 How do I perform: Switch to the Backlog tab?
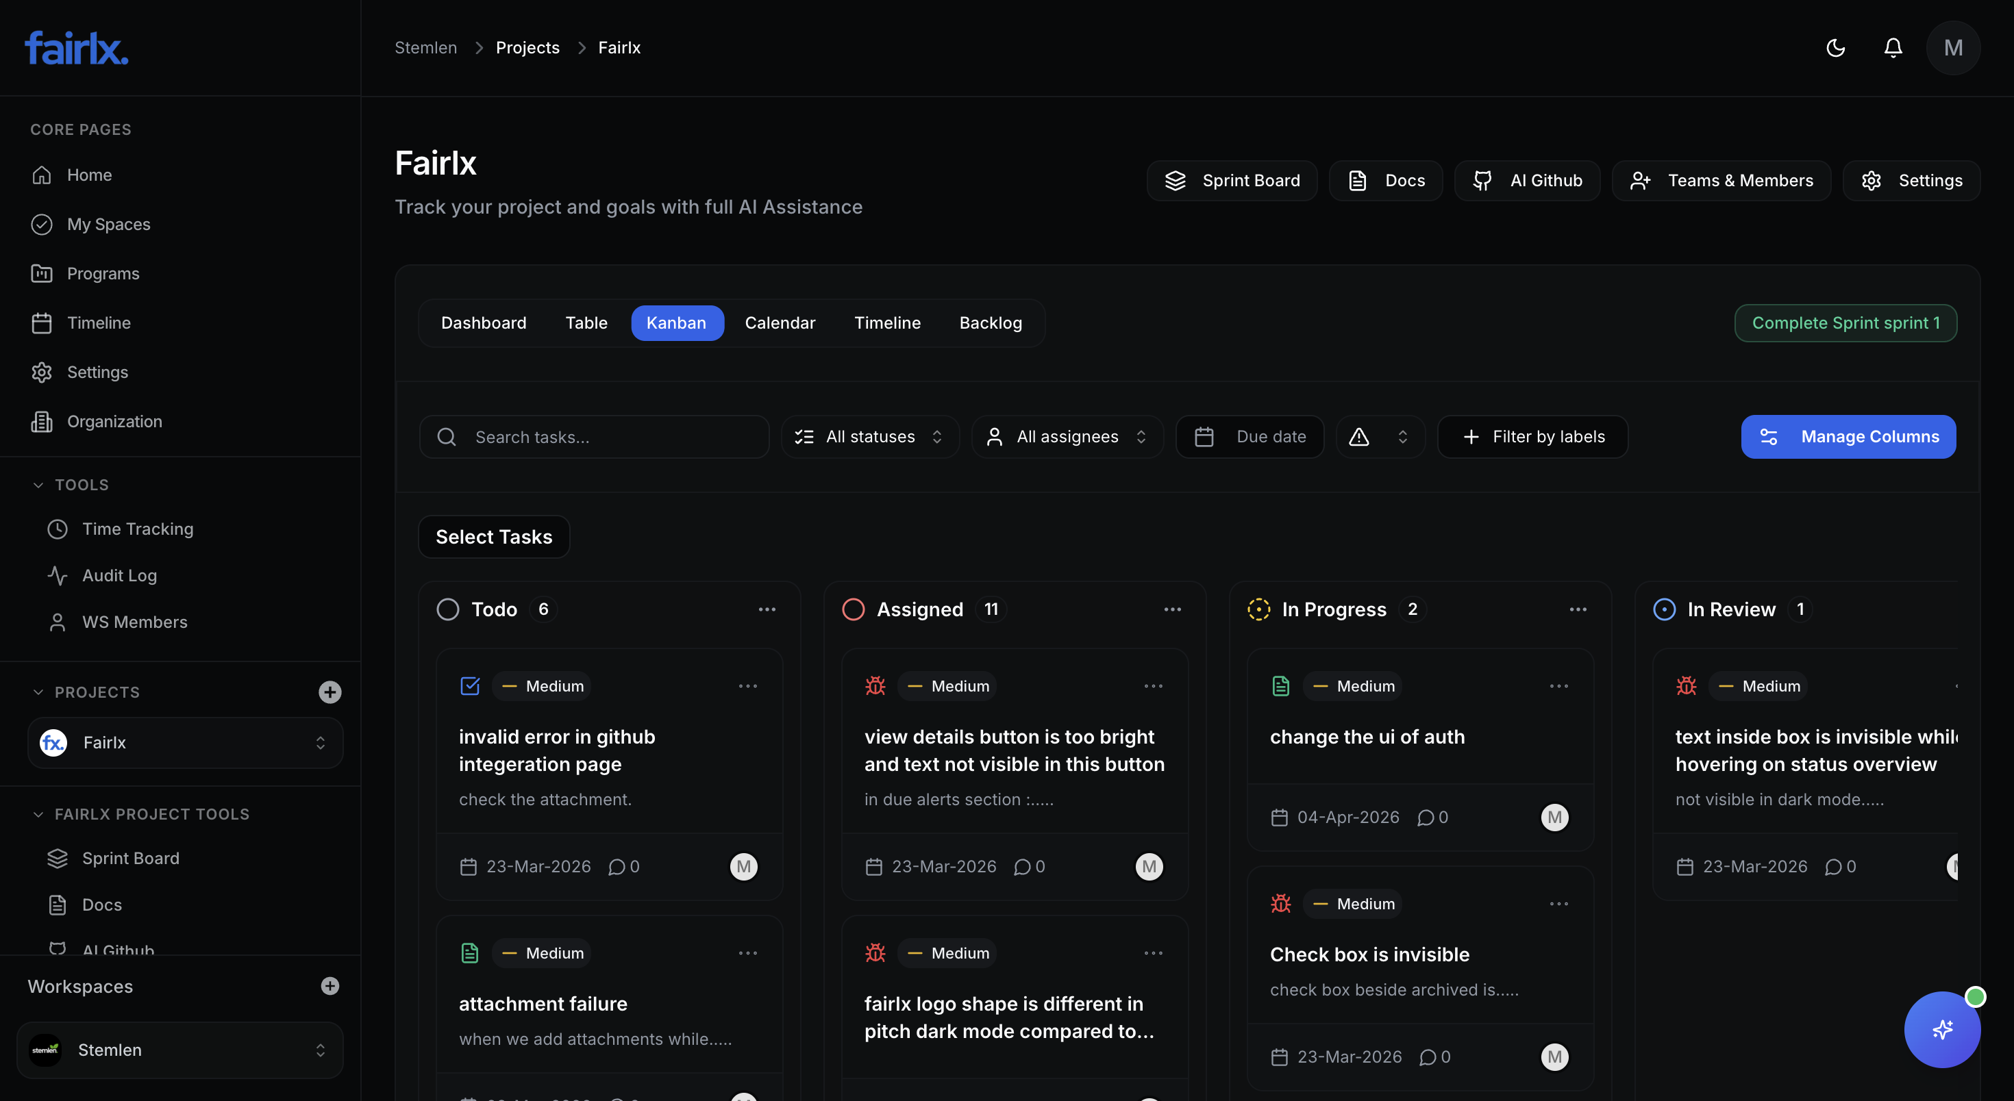[991, 322]
